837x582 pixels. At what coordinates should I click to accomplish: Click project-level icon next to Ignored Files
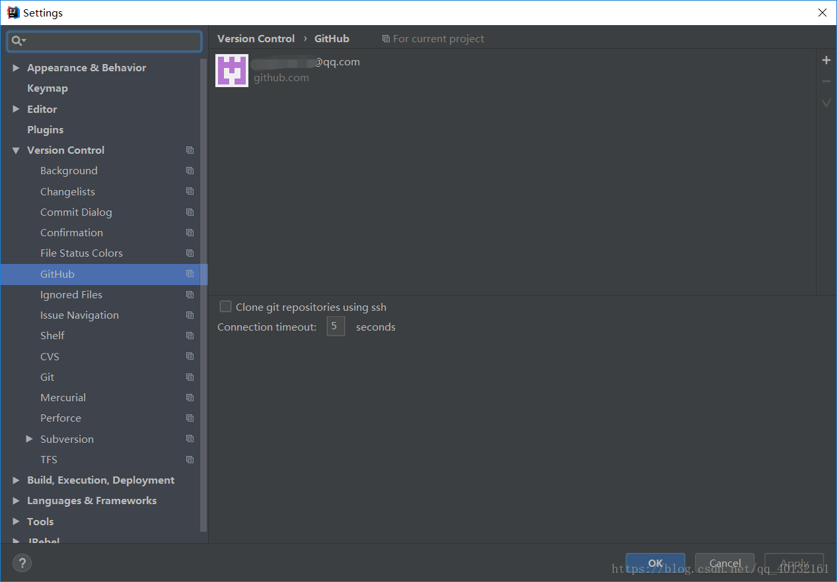tap(190, 295)
